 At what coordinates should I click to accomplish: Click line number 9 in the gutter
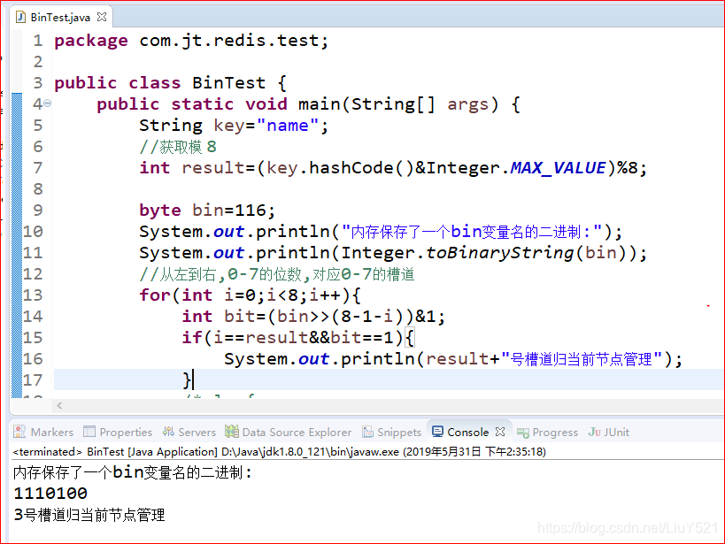tap(38, 211)
